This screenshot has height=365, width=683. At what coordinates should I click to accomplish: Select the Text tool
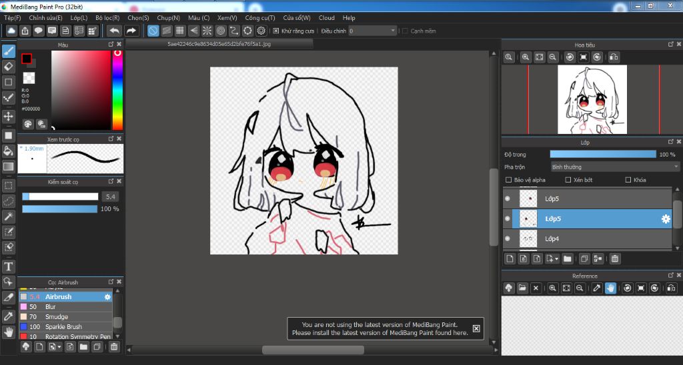(8, 266)
